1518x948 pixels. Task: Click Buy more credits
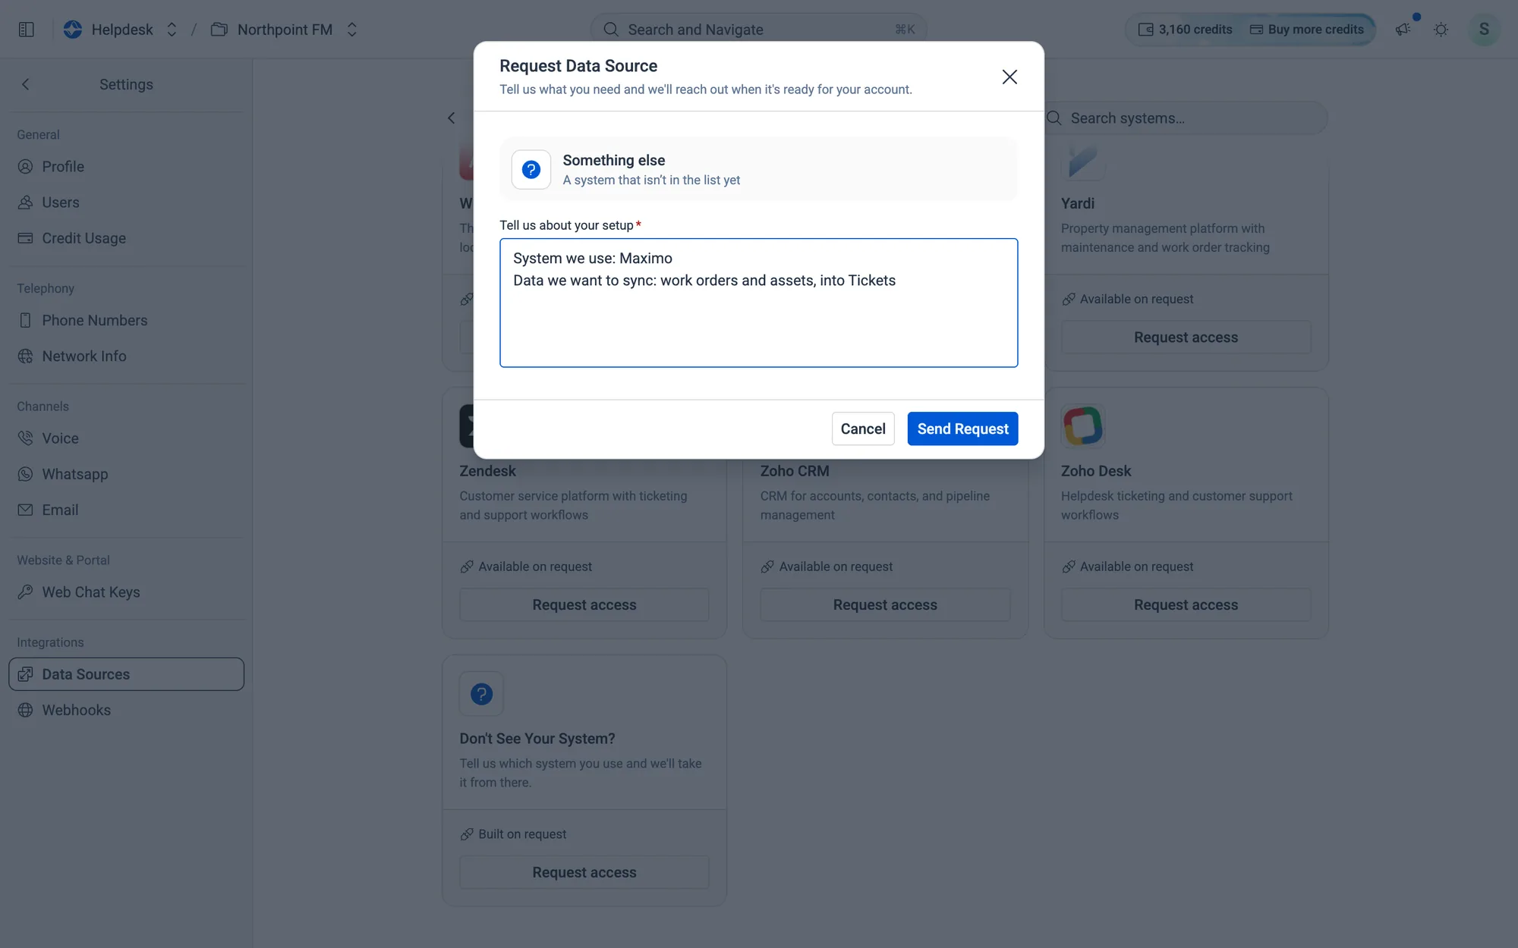coord(1307,30)
